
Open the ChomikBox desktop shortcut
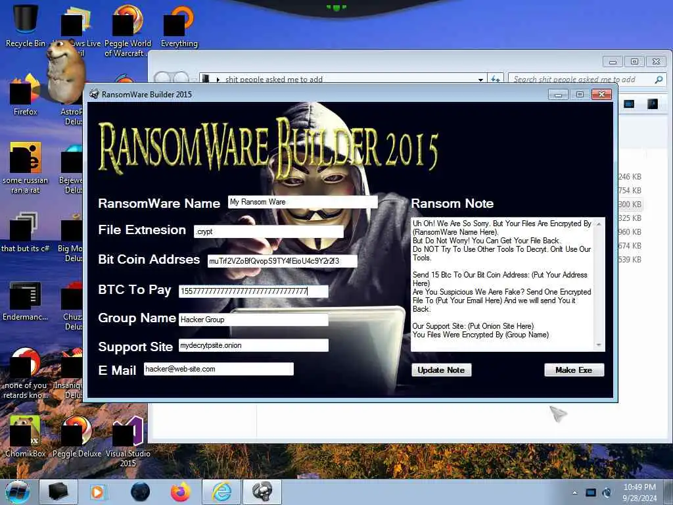point(26,437)
